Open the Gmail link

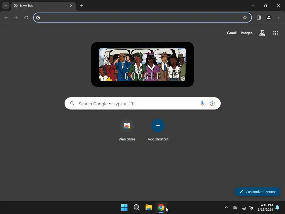[x=232, y=33]
